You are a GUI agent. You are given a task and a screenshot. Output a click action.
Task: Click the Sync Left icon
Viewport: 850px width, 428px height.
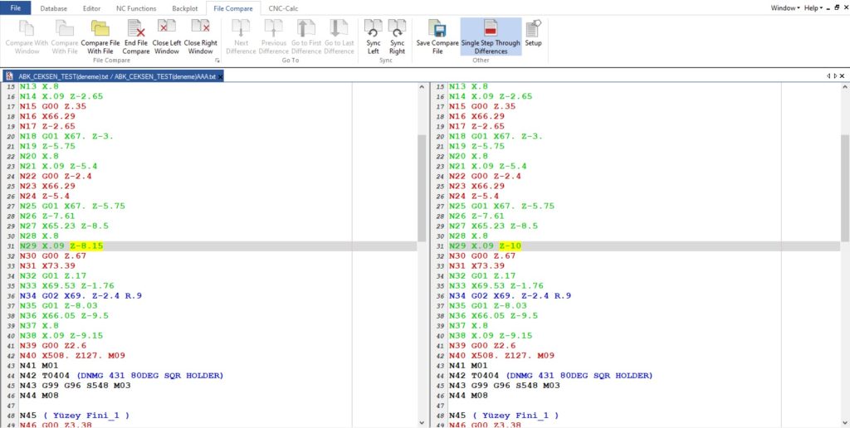[374, 36]
